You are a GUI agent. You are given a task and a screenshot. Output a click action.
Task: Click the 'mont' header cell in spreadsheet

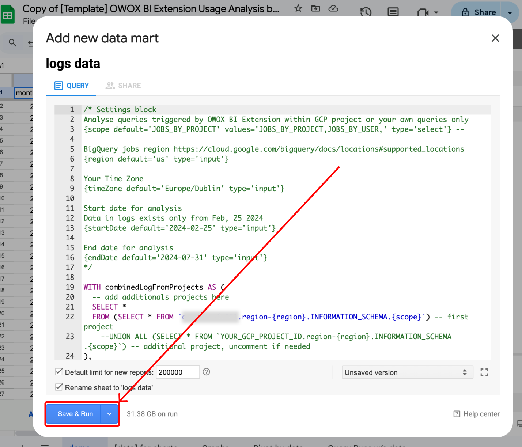pos(23,93)
